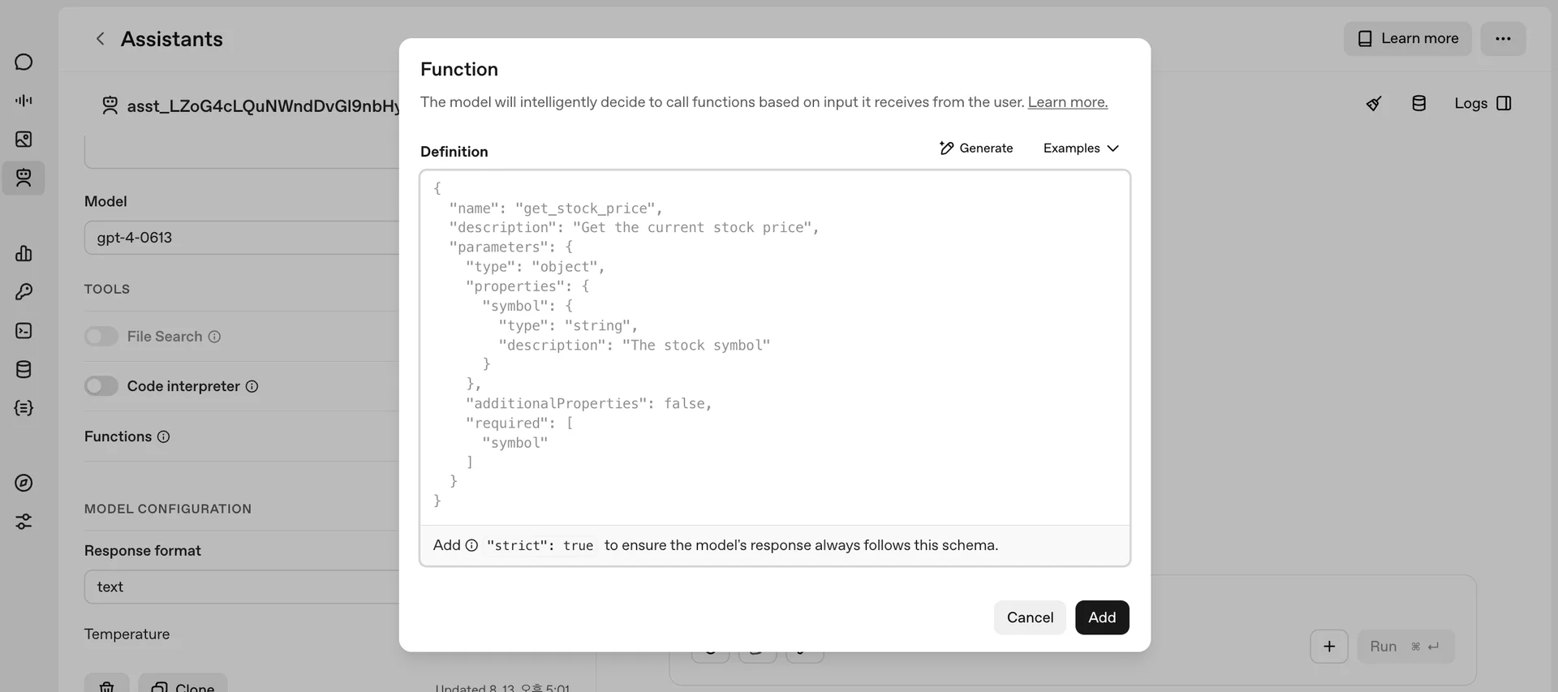Expand the Examples dropdown
This screenshot has height=692, width=1558.
[x=1081, y=148]
